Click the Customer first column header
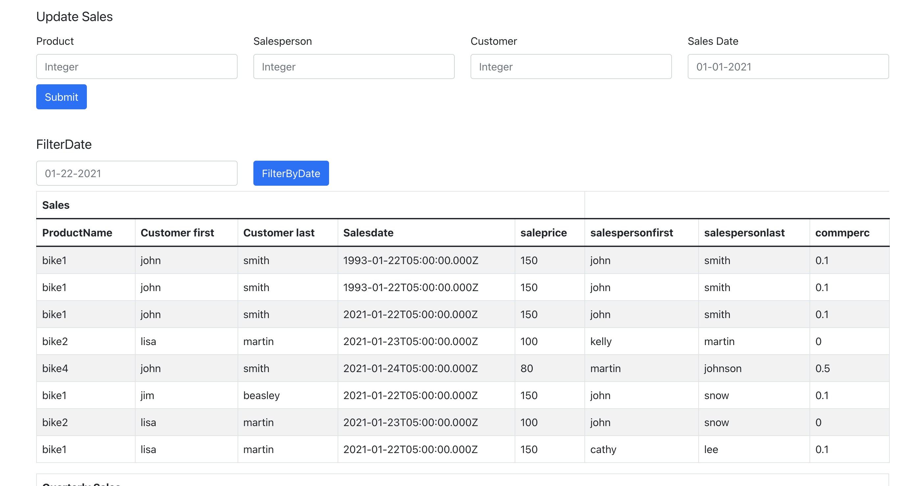This screenshot has height=486, width=924. click(186, 232)
